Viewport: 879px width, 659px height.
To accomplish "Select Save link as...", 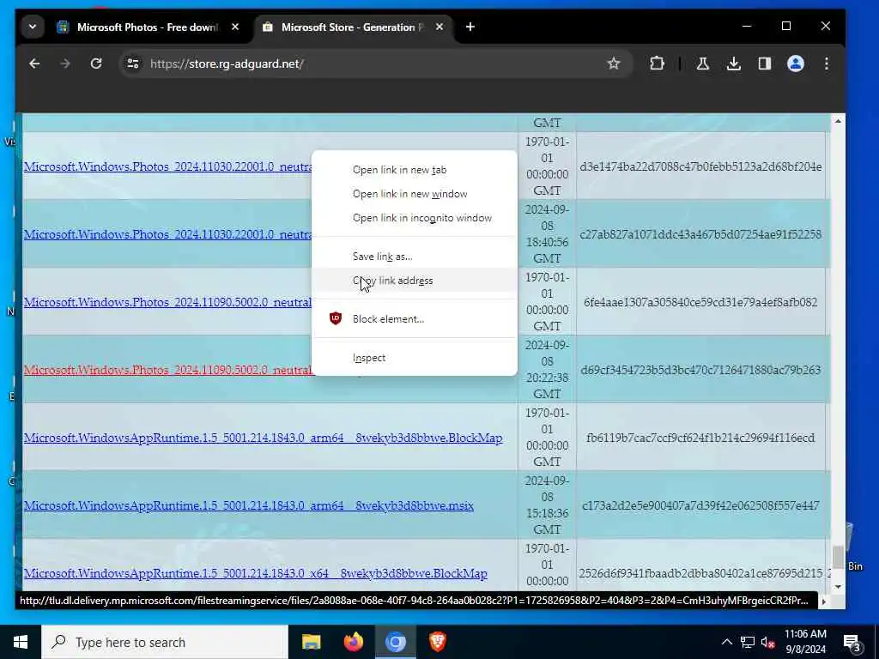I will coord(415,257).
